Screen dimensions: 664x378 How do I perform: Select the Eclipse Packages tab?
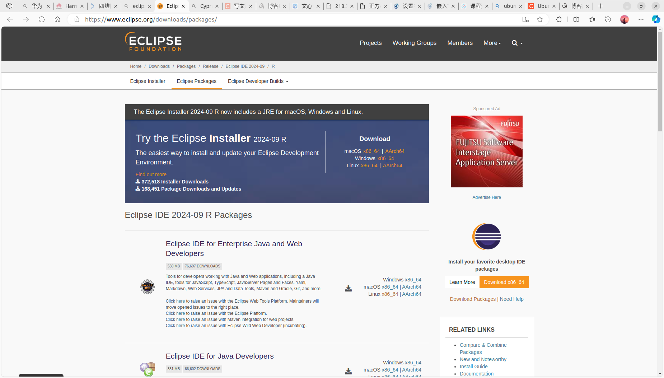pyautogui.click(x=196, y=81)
